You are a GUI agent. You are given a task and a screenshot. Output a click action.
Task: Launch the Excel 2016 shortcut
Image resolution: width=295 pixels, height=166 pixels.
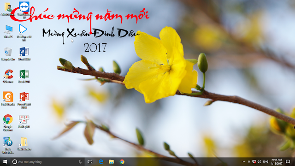[x=24, y=77]
